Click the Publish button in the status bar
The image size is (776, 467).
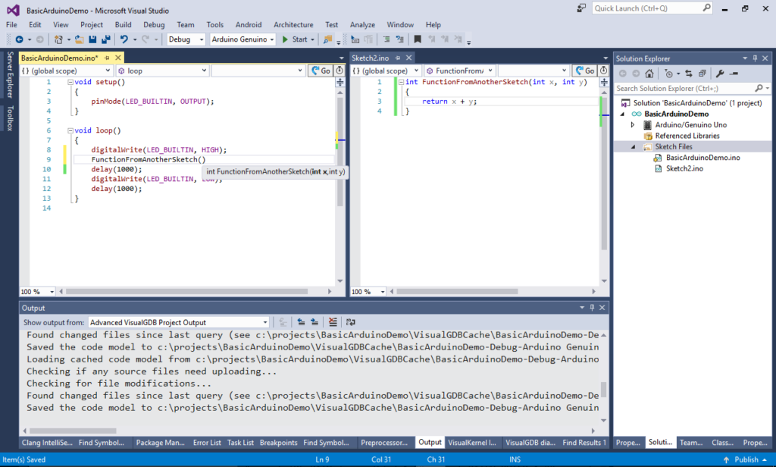[x=746, y=459]
